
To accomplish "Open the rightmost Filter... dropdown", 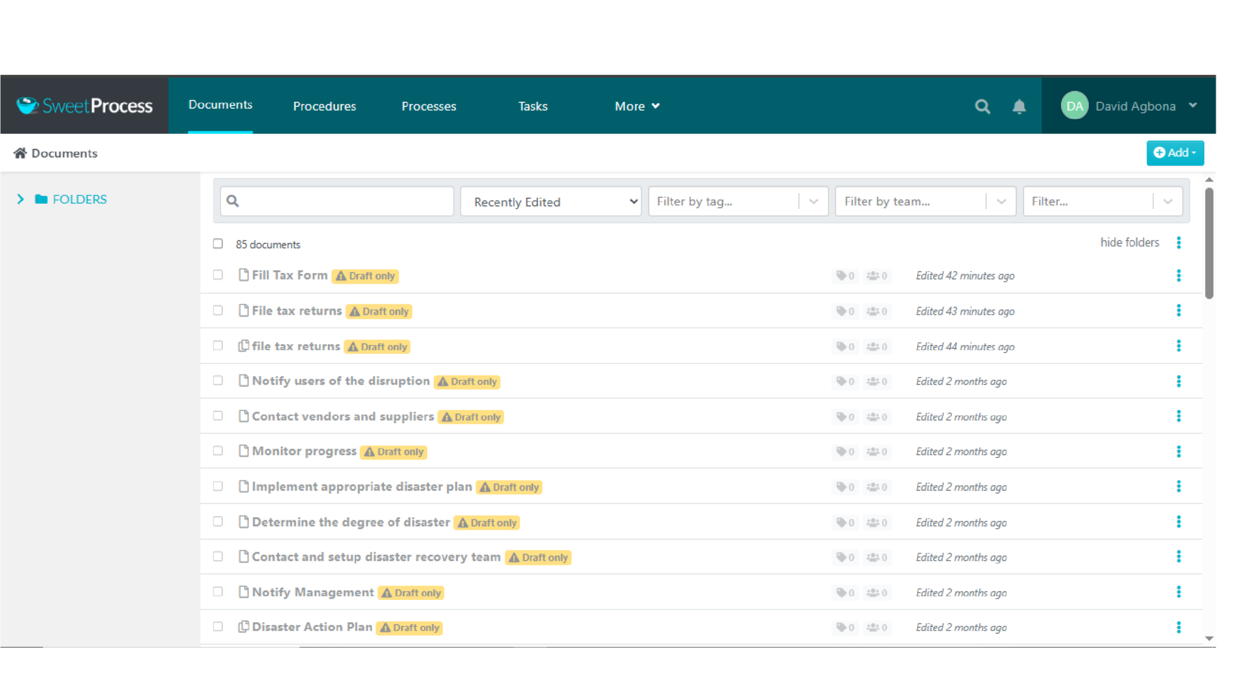I will pyautogui.click(x=1103, y=201).
